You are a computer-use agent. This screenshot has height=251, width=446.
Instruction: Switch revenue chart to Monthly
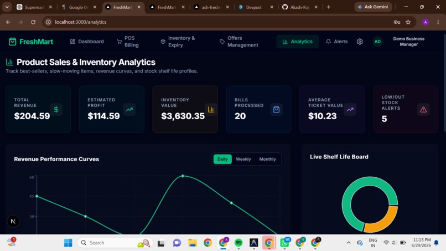click(x=267, y=159)
